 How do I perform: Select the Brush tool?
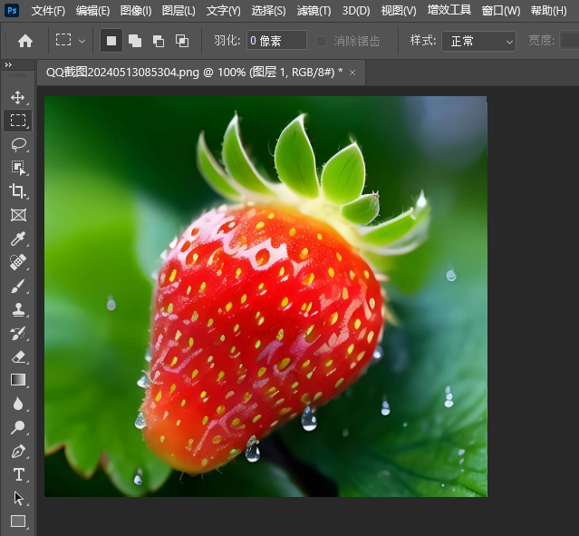[x=18, y=286]
